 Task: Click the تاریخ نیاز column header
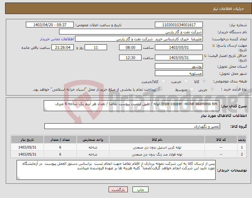pos(27,140)
